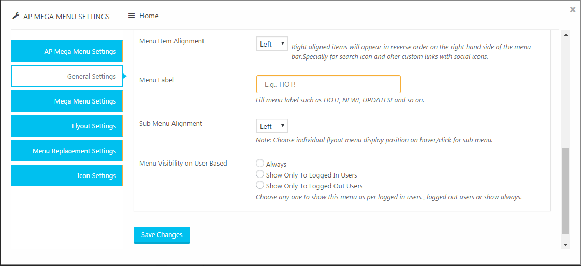Click the scrollbar up arrow
The height and width of the screenshot is (266, 581).
(565, 35)
